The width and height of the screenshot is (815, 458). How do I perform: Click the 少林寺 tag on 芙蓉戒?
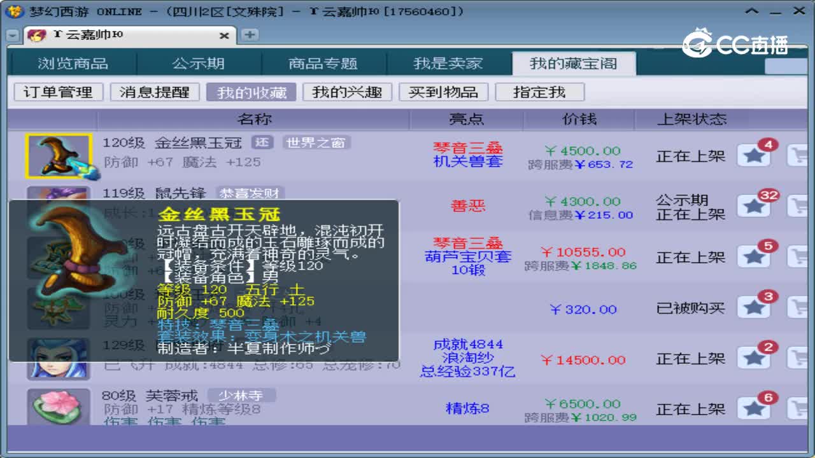click(241, 396)
